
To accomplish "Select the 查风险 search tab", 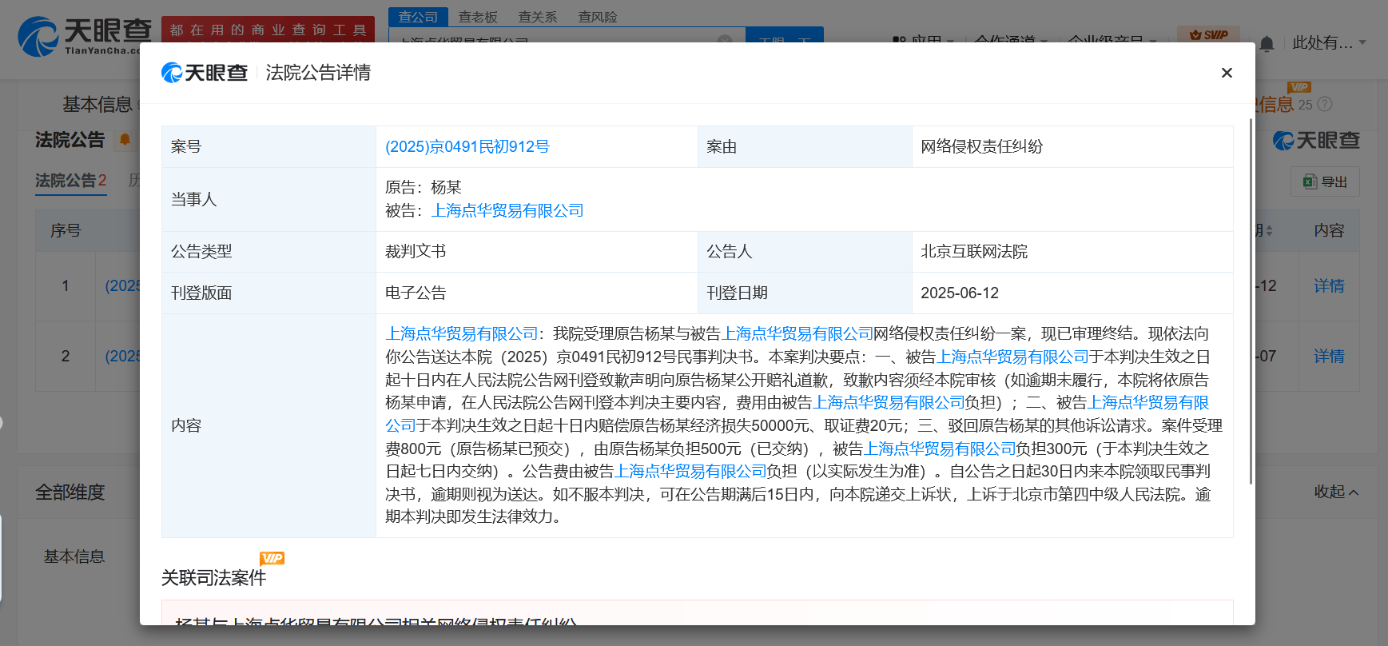I will click(x=598, y=17).
